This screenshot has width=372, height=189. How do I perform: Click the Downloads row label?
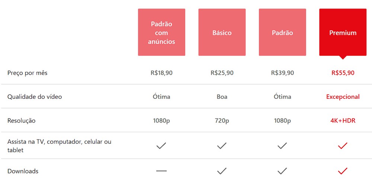tap(23, 171)
